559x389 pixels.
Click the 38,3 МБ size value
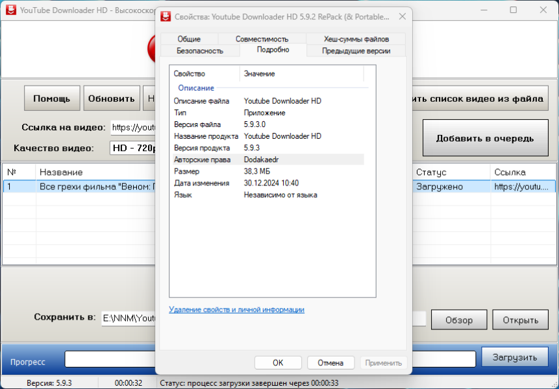coord(256,171)
